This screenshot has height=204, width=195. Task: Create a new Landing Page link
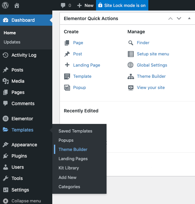(86, 65)
